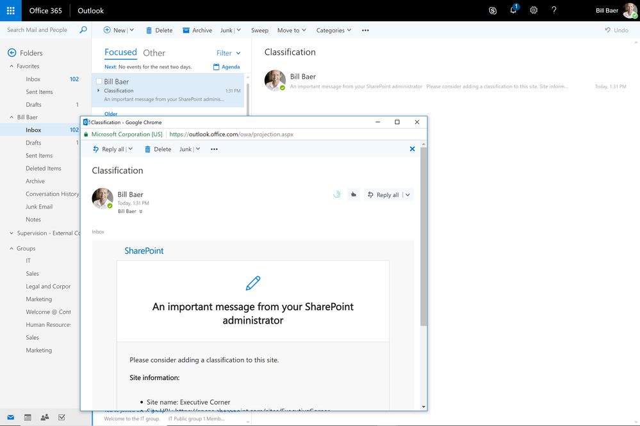Switch to Calendar view at bottom
640x426 pixels.
point(28,418)
